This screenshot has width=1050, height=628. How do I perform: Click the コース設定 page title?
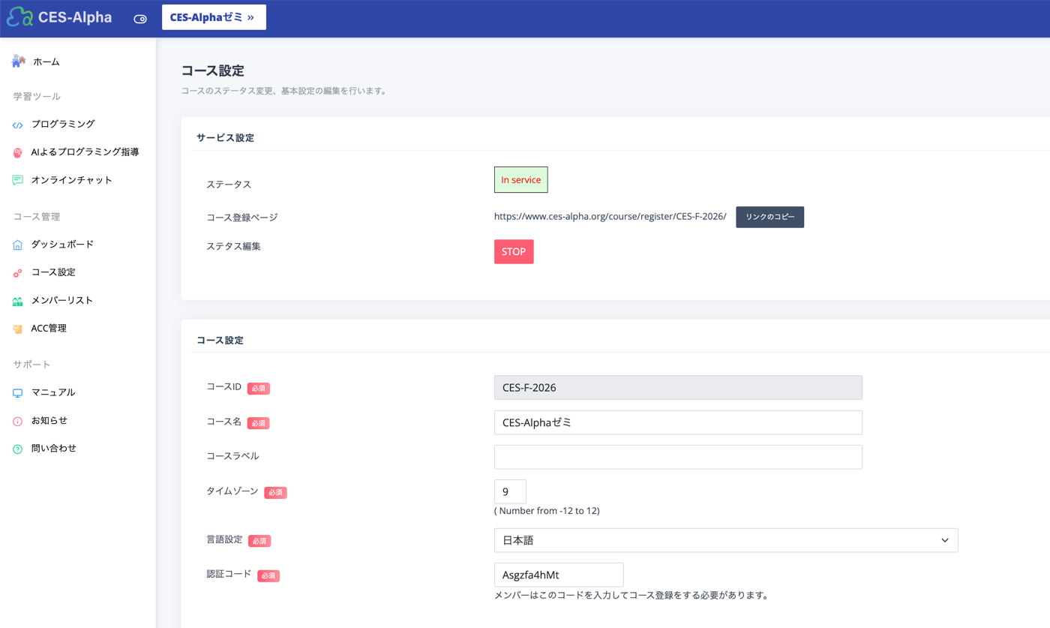213,71
